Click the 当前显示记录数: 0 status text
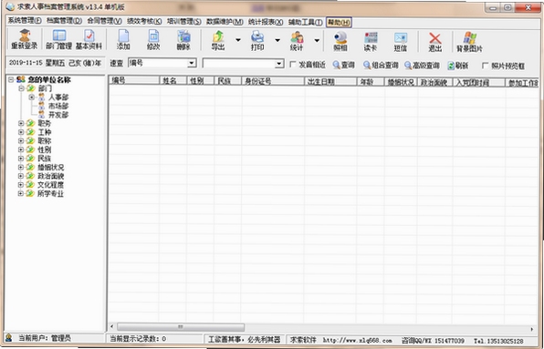 pos(138,339)
